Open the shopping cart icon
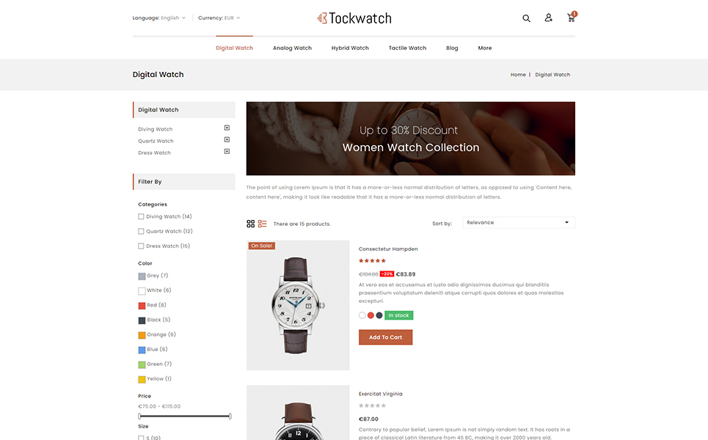The image size is (708, 440). pyautogui.click(x=572, y=17)
